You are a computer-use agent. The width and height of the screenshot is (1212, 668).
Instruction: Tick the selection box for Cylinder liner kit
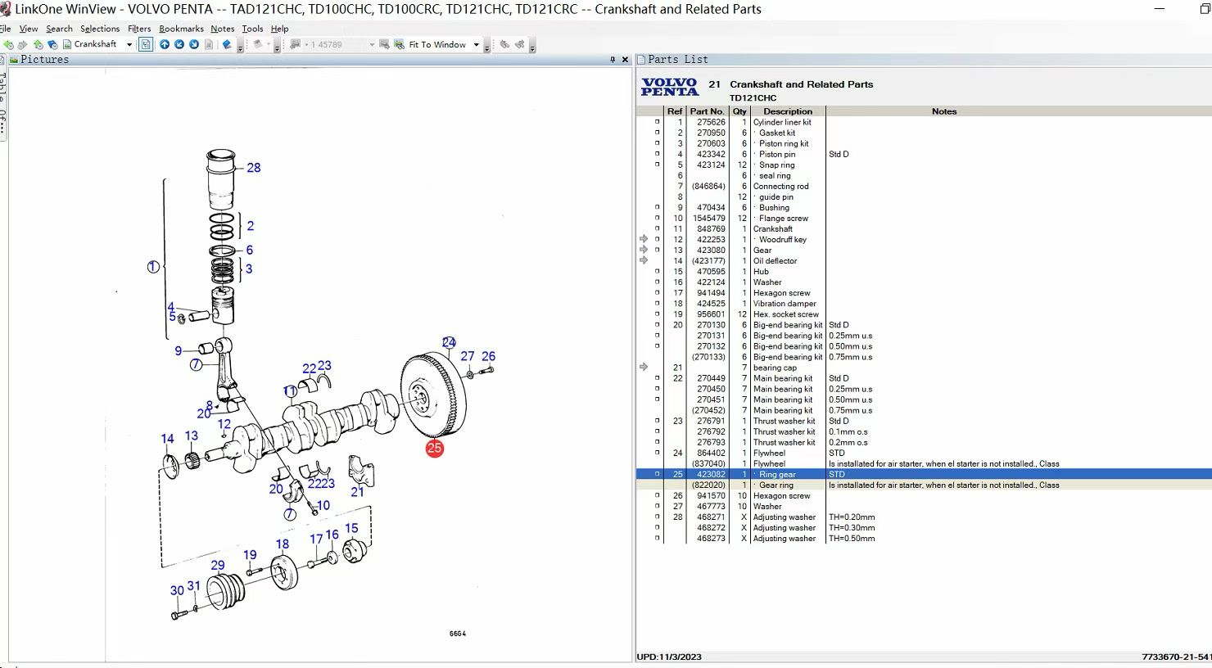coord(657,122)
